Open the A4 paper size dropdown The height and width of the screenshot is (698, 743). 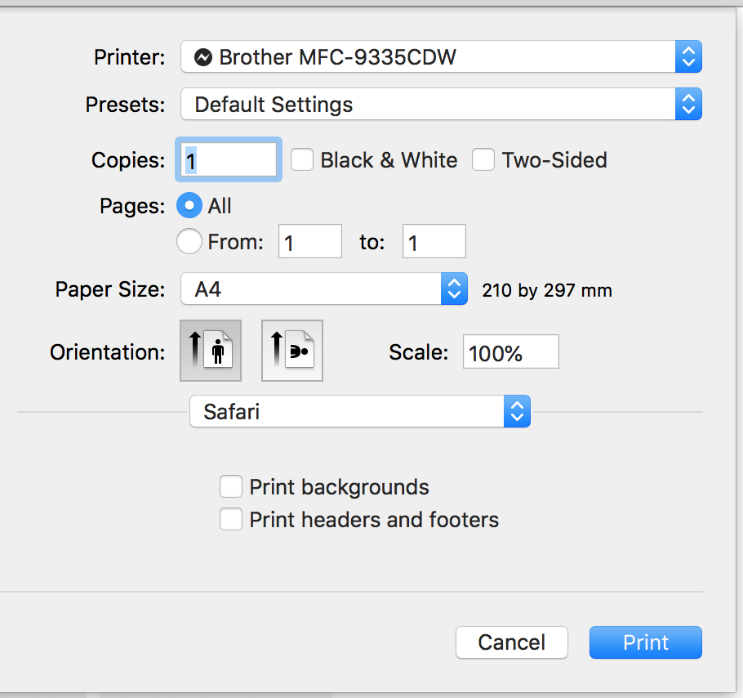(324, 289)
